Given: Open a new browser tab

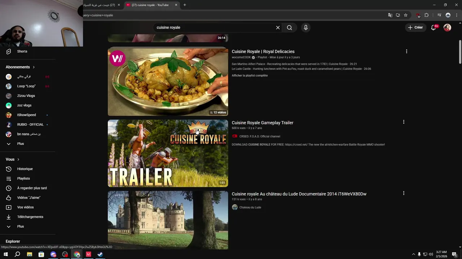Looking at the screenshot, I should (184, 5).
